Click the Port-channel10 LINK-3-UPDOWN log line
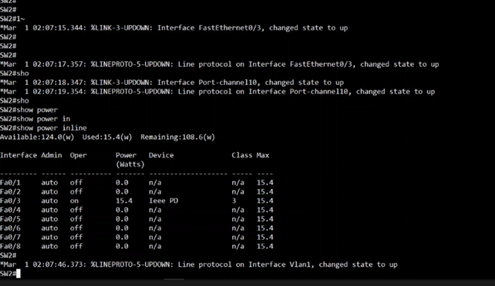Image resolution: width=495 pixels, height=286 pixels. (172, 83)
